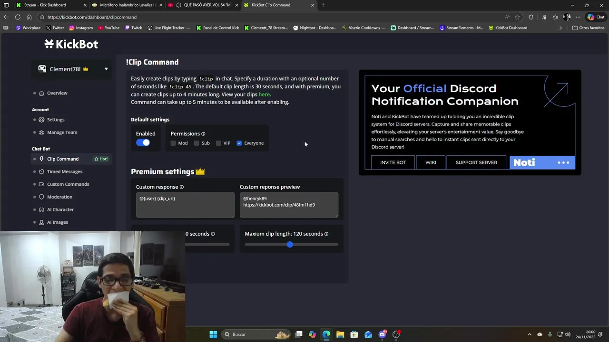Reload the page
The height and width of the screenshot is (342, 609).
[18, 17]
